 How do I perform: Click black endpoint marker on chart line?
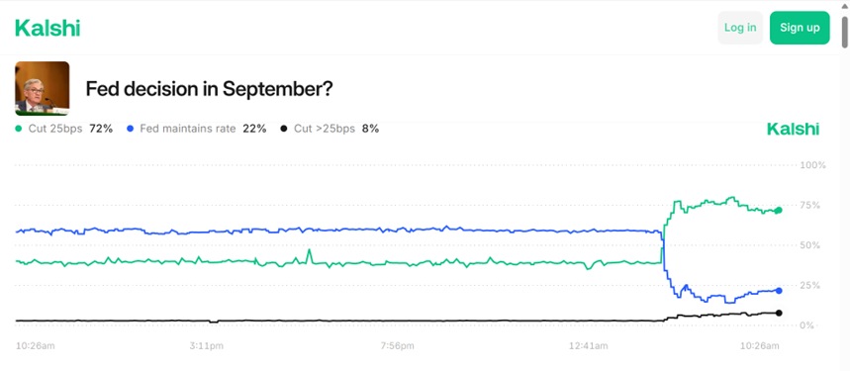click(779, 313)
